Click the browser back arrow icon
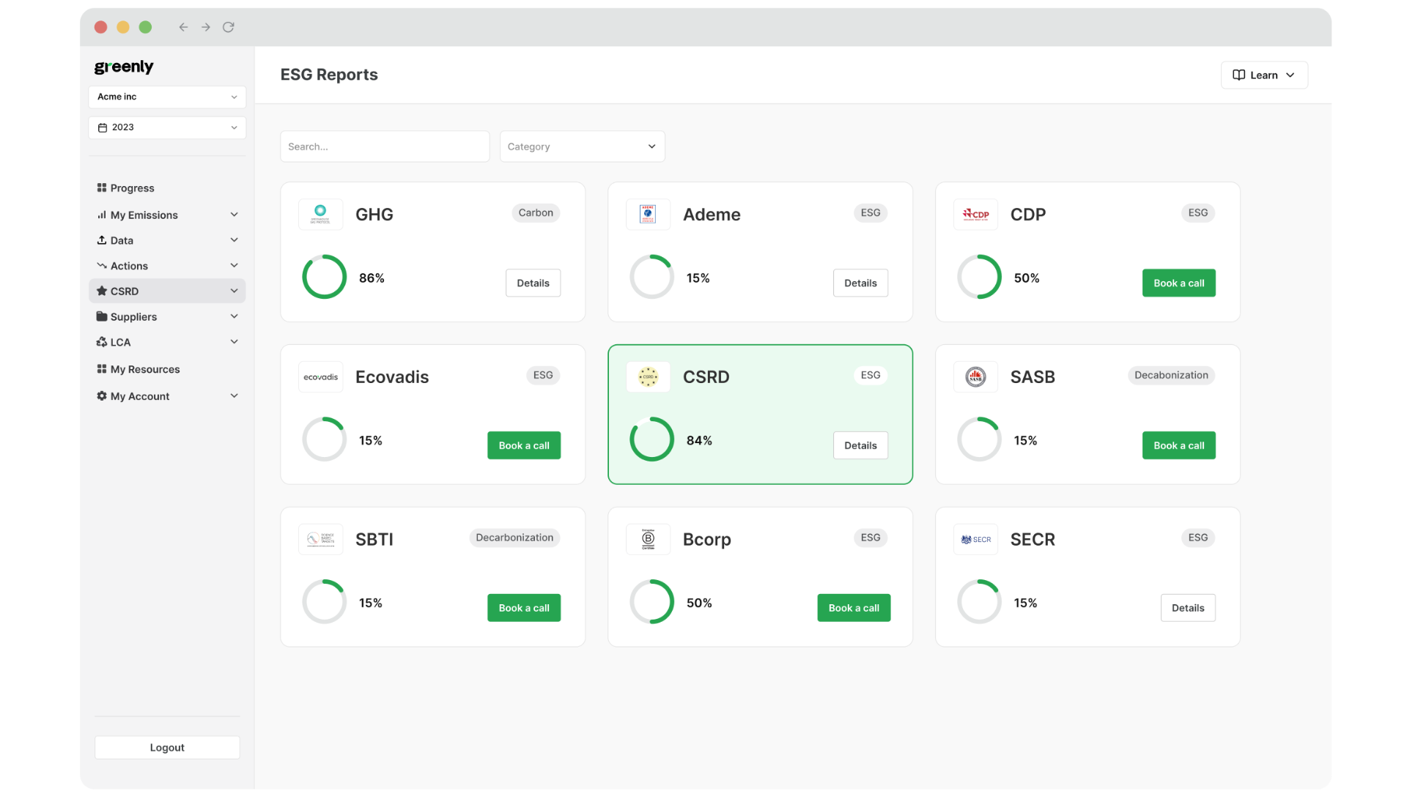 click(183, 27)
